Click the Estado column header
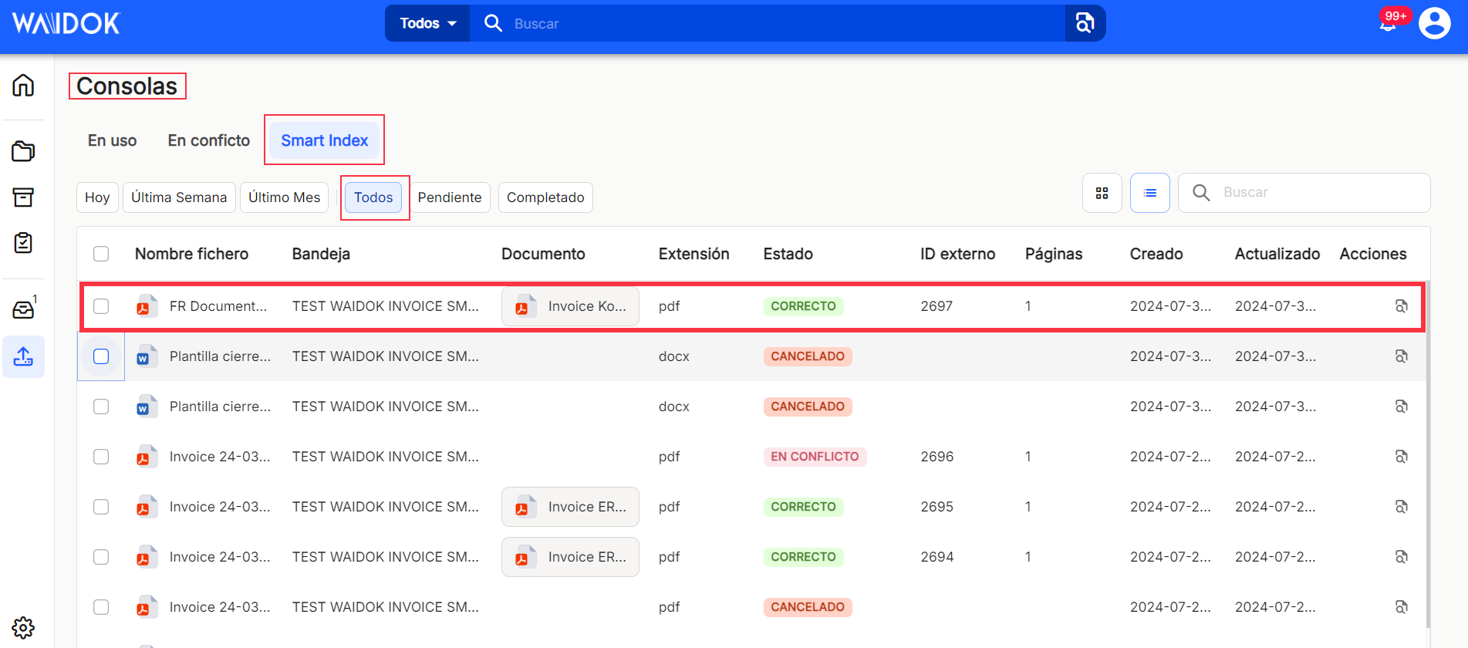Screen dimensions: 1468x648 (x=788, y=254)
